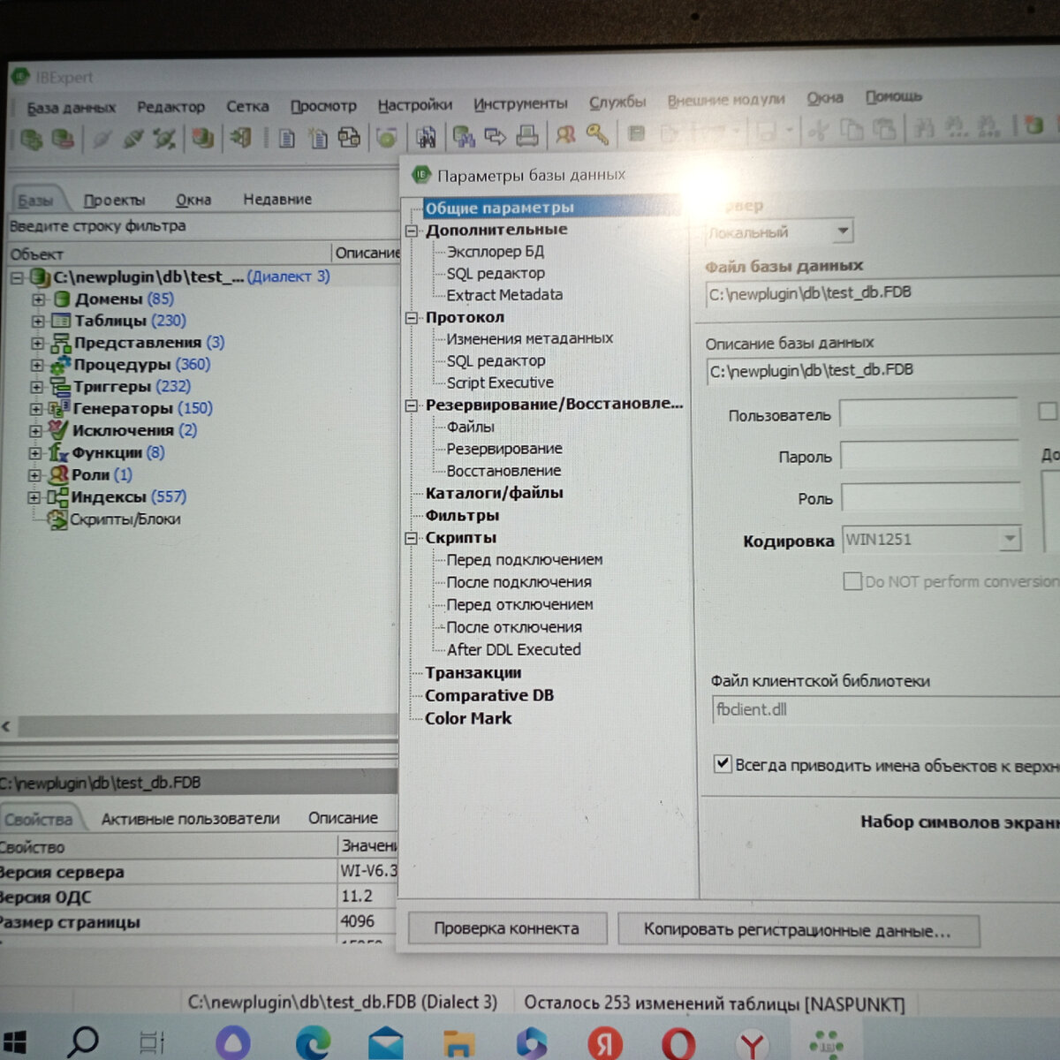Click the red-cylinder database icon beside Register Database
This screenshot has height=1060, width=1060.
pyautogui.click(x=63, y=140)
